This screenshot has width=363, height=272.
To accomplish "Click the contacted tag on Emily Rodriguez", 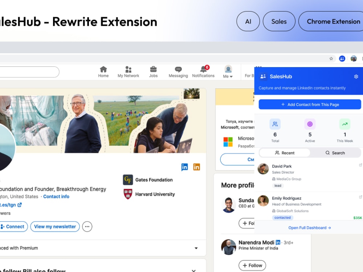I will tap(282, 217).
